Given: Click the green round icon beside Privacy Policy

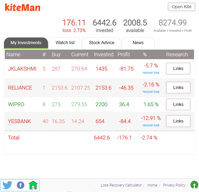Looking at the screenshot, I should [194, 185].
